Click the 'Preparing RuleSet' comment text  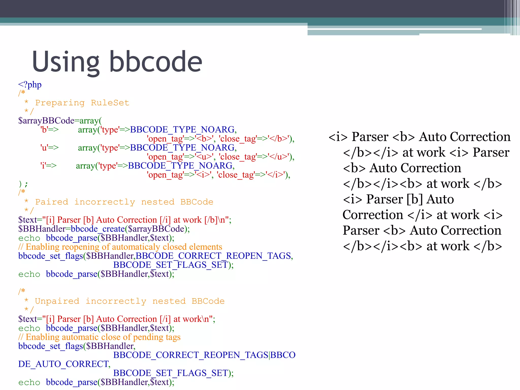(82, 103)
